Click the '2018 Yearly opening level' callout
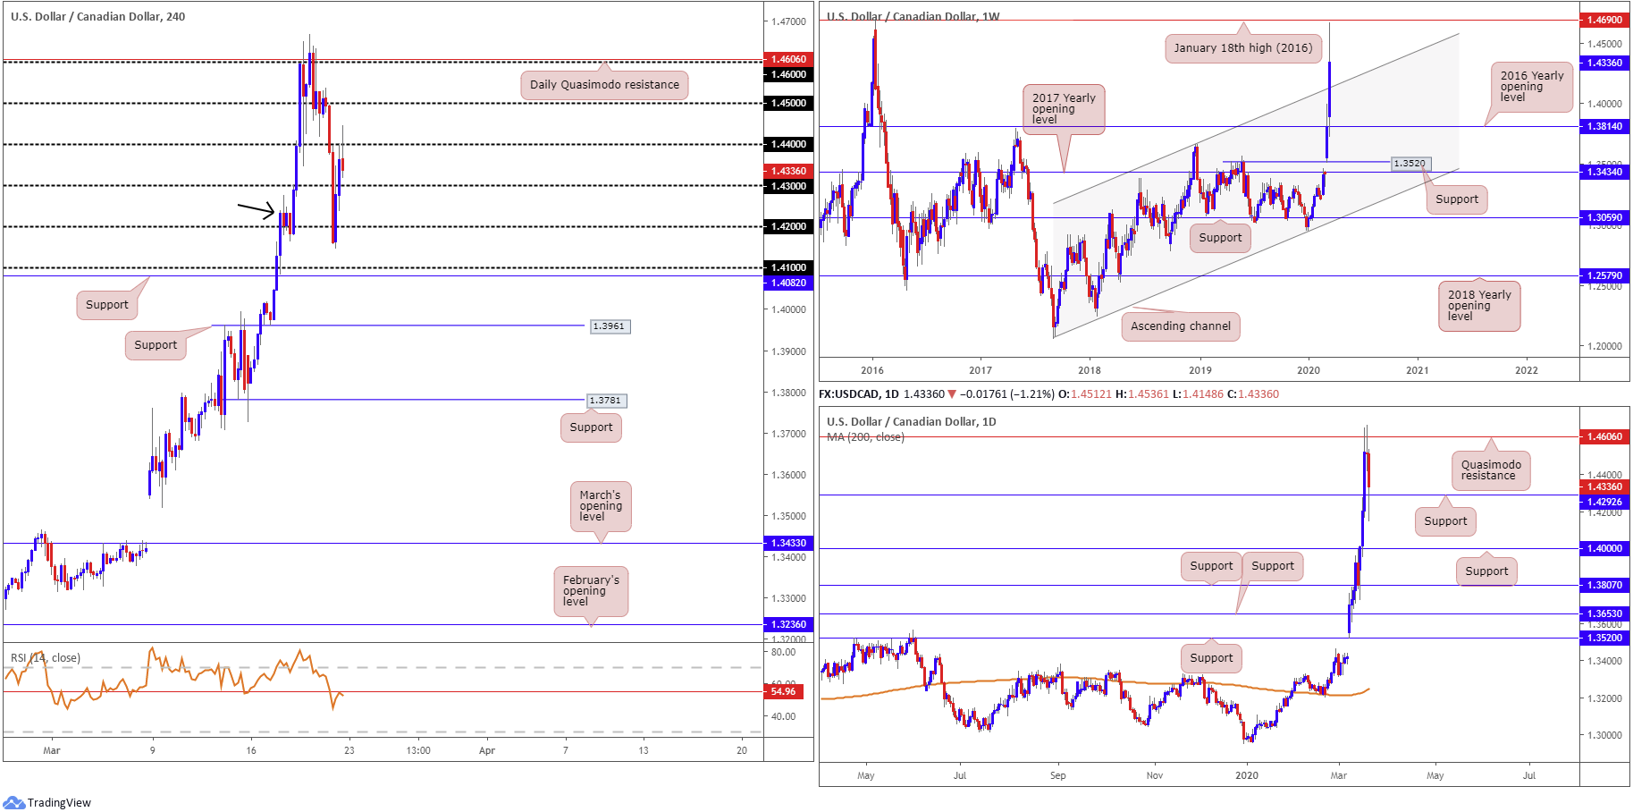 (1479, 306)
